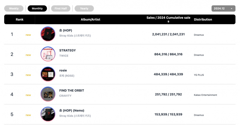240x126 pixels.
Task: Open Stray Kids artist link under rank 1
Action: [x=75, y=35]
